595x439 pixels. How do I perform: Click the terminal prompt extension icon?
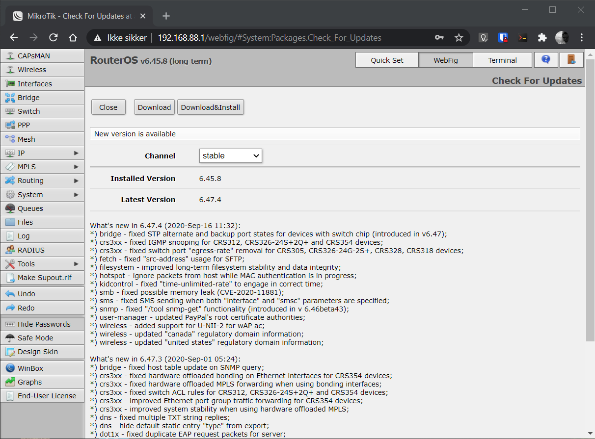pyautogui.click(x=523, y=38)
